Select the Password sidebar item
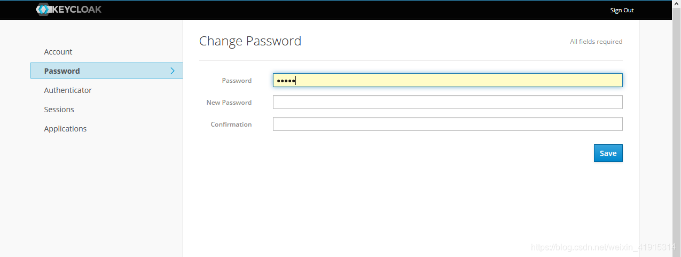Image resolution: width=681 pixels, height=257 pixels. pyautogui.click(x=106, y=71)
